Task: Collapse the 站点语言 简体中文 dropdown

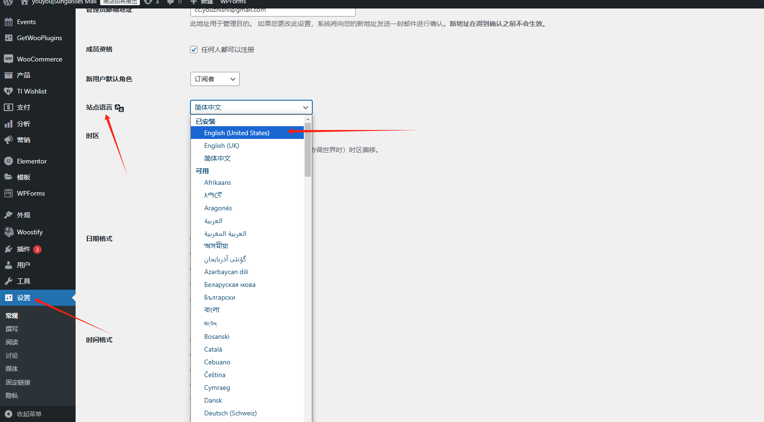Action: (x=251, y=107)
